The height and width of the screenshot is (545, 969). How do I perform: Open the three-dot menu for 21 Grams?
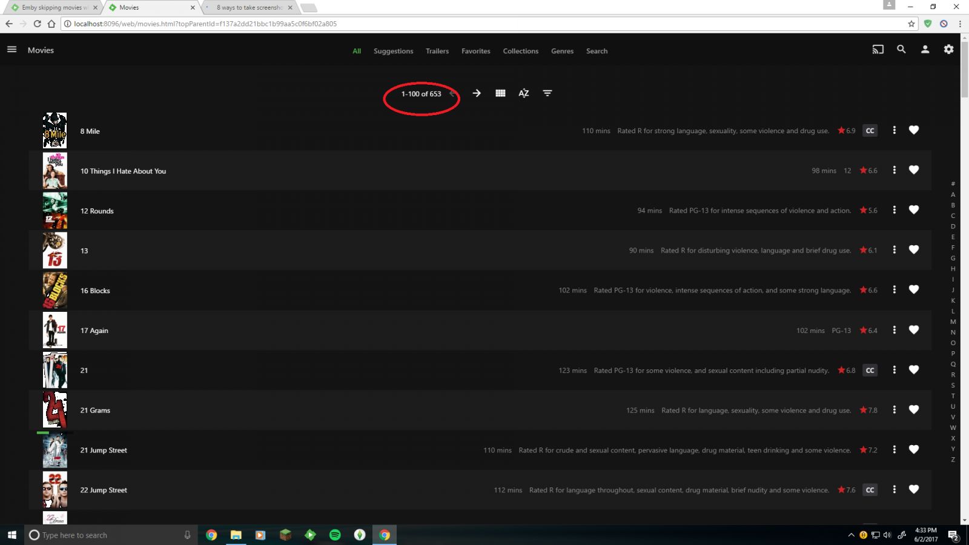coord(895,410)
